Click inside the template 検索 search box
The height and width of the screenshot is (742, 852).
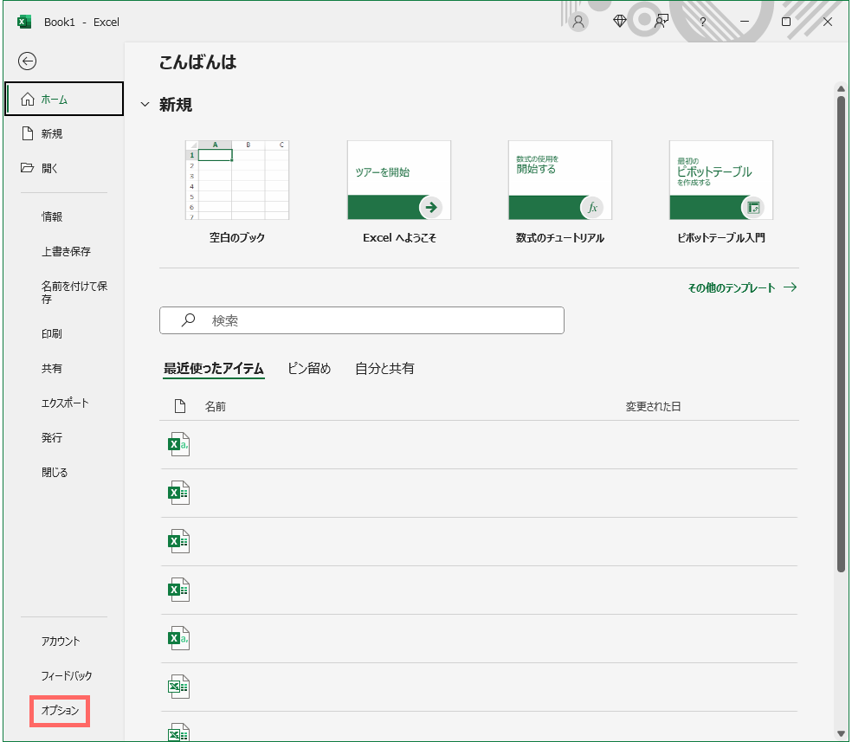362,319
